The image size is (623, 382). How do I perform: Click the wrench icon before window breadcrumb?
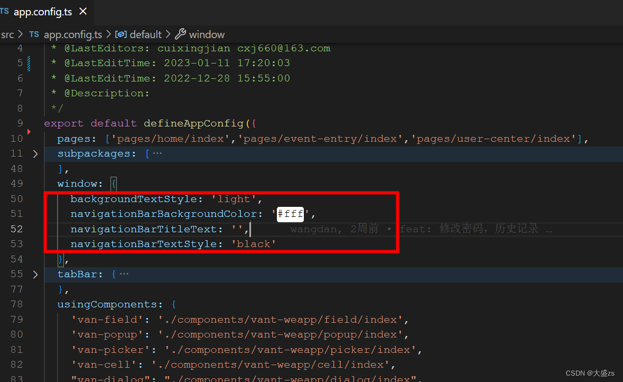tap(180, 34)
